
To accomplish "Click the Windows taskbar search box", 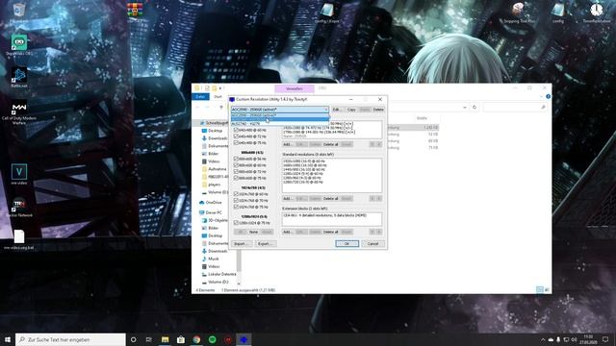I will 70,339.
